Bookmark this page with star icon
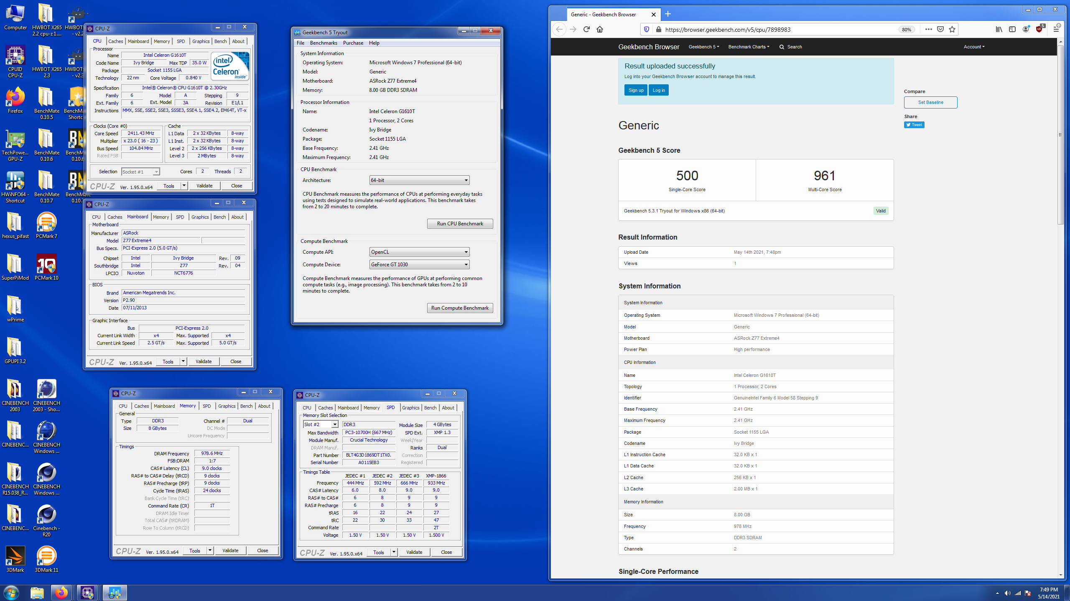 tap(952, 29)
